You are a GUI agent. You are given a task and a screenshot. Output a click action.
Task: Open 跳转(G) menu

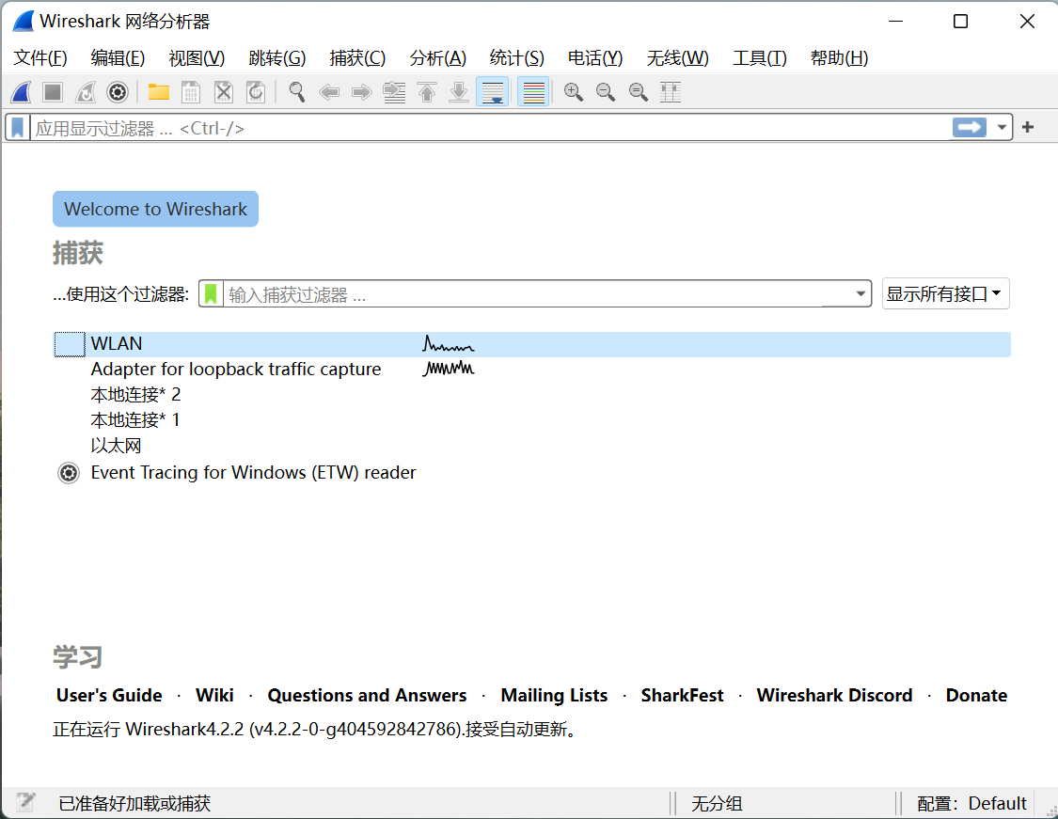[277, 58]
